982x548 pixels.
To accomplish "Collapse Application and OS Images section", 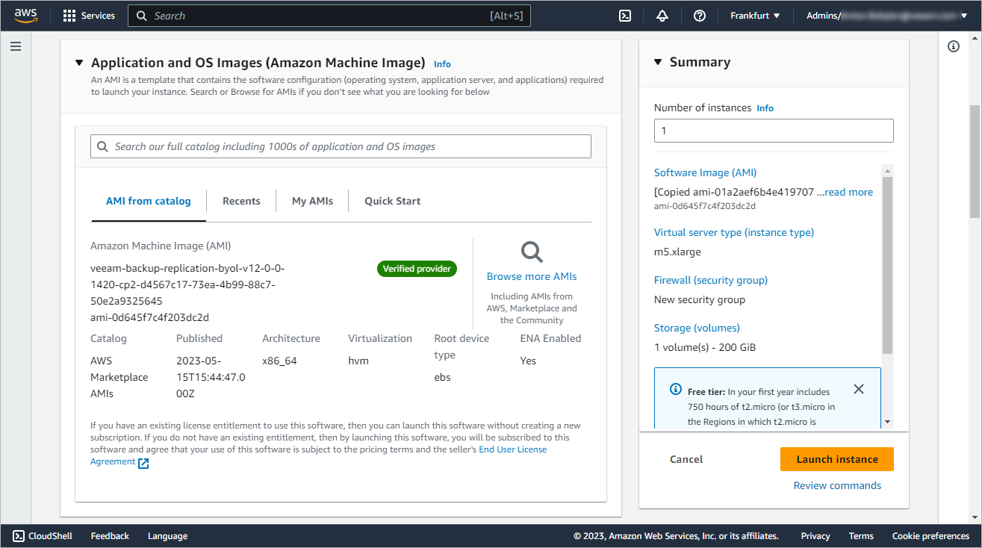I will pos(79,63).
